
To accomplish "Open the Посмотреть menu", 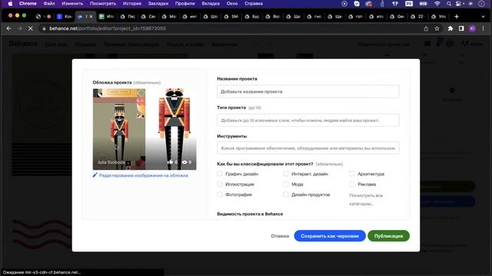I will click(103, 4).
